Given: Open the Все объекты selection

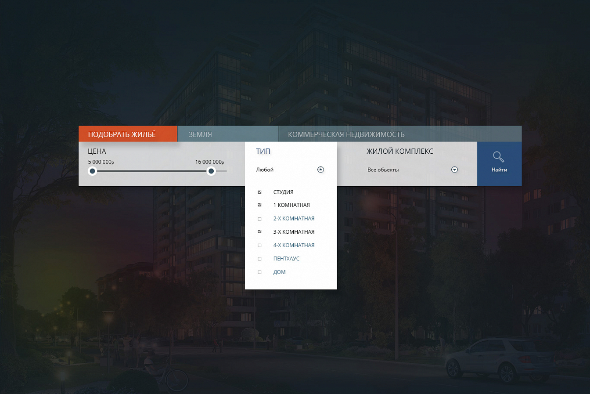Looking at the screenshot, I should pos(383,170).
